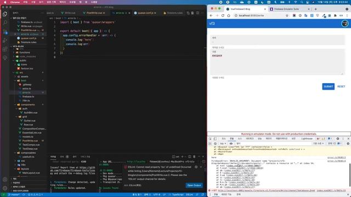351x197 pixels.
Task: Reload the localhost page in Chrome
Action: (223, 16)
